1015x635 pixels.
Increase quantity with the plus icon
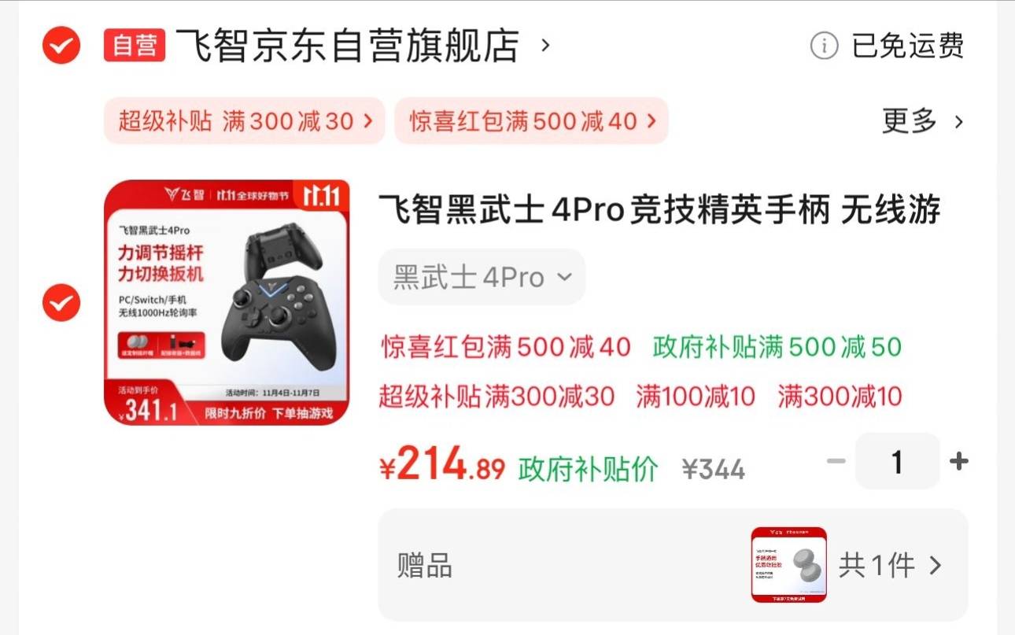[x=958, y=461]
